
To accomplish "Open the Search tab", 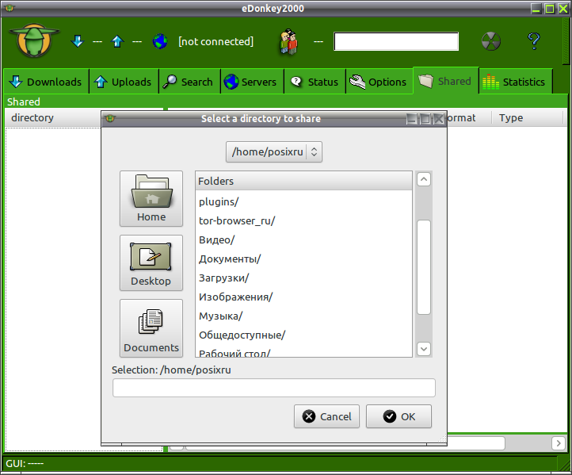I will point(189,82).
